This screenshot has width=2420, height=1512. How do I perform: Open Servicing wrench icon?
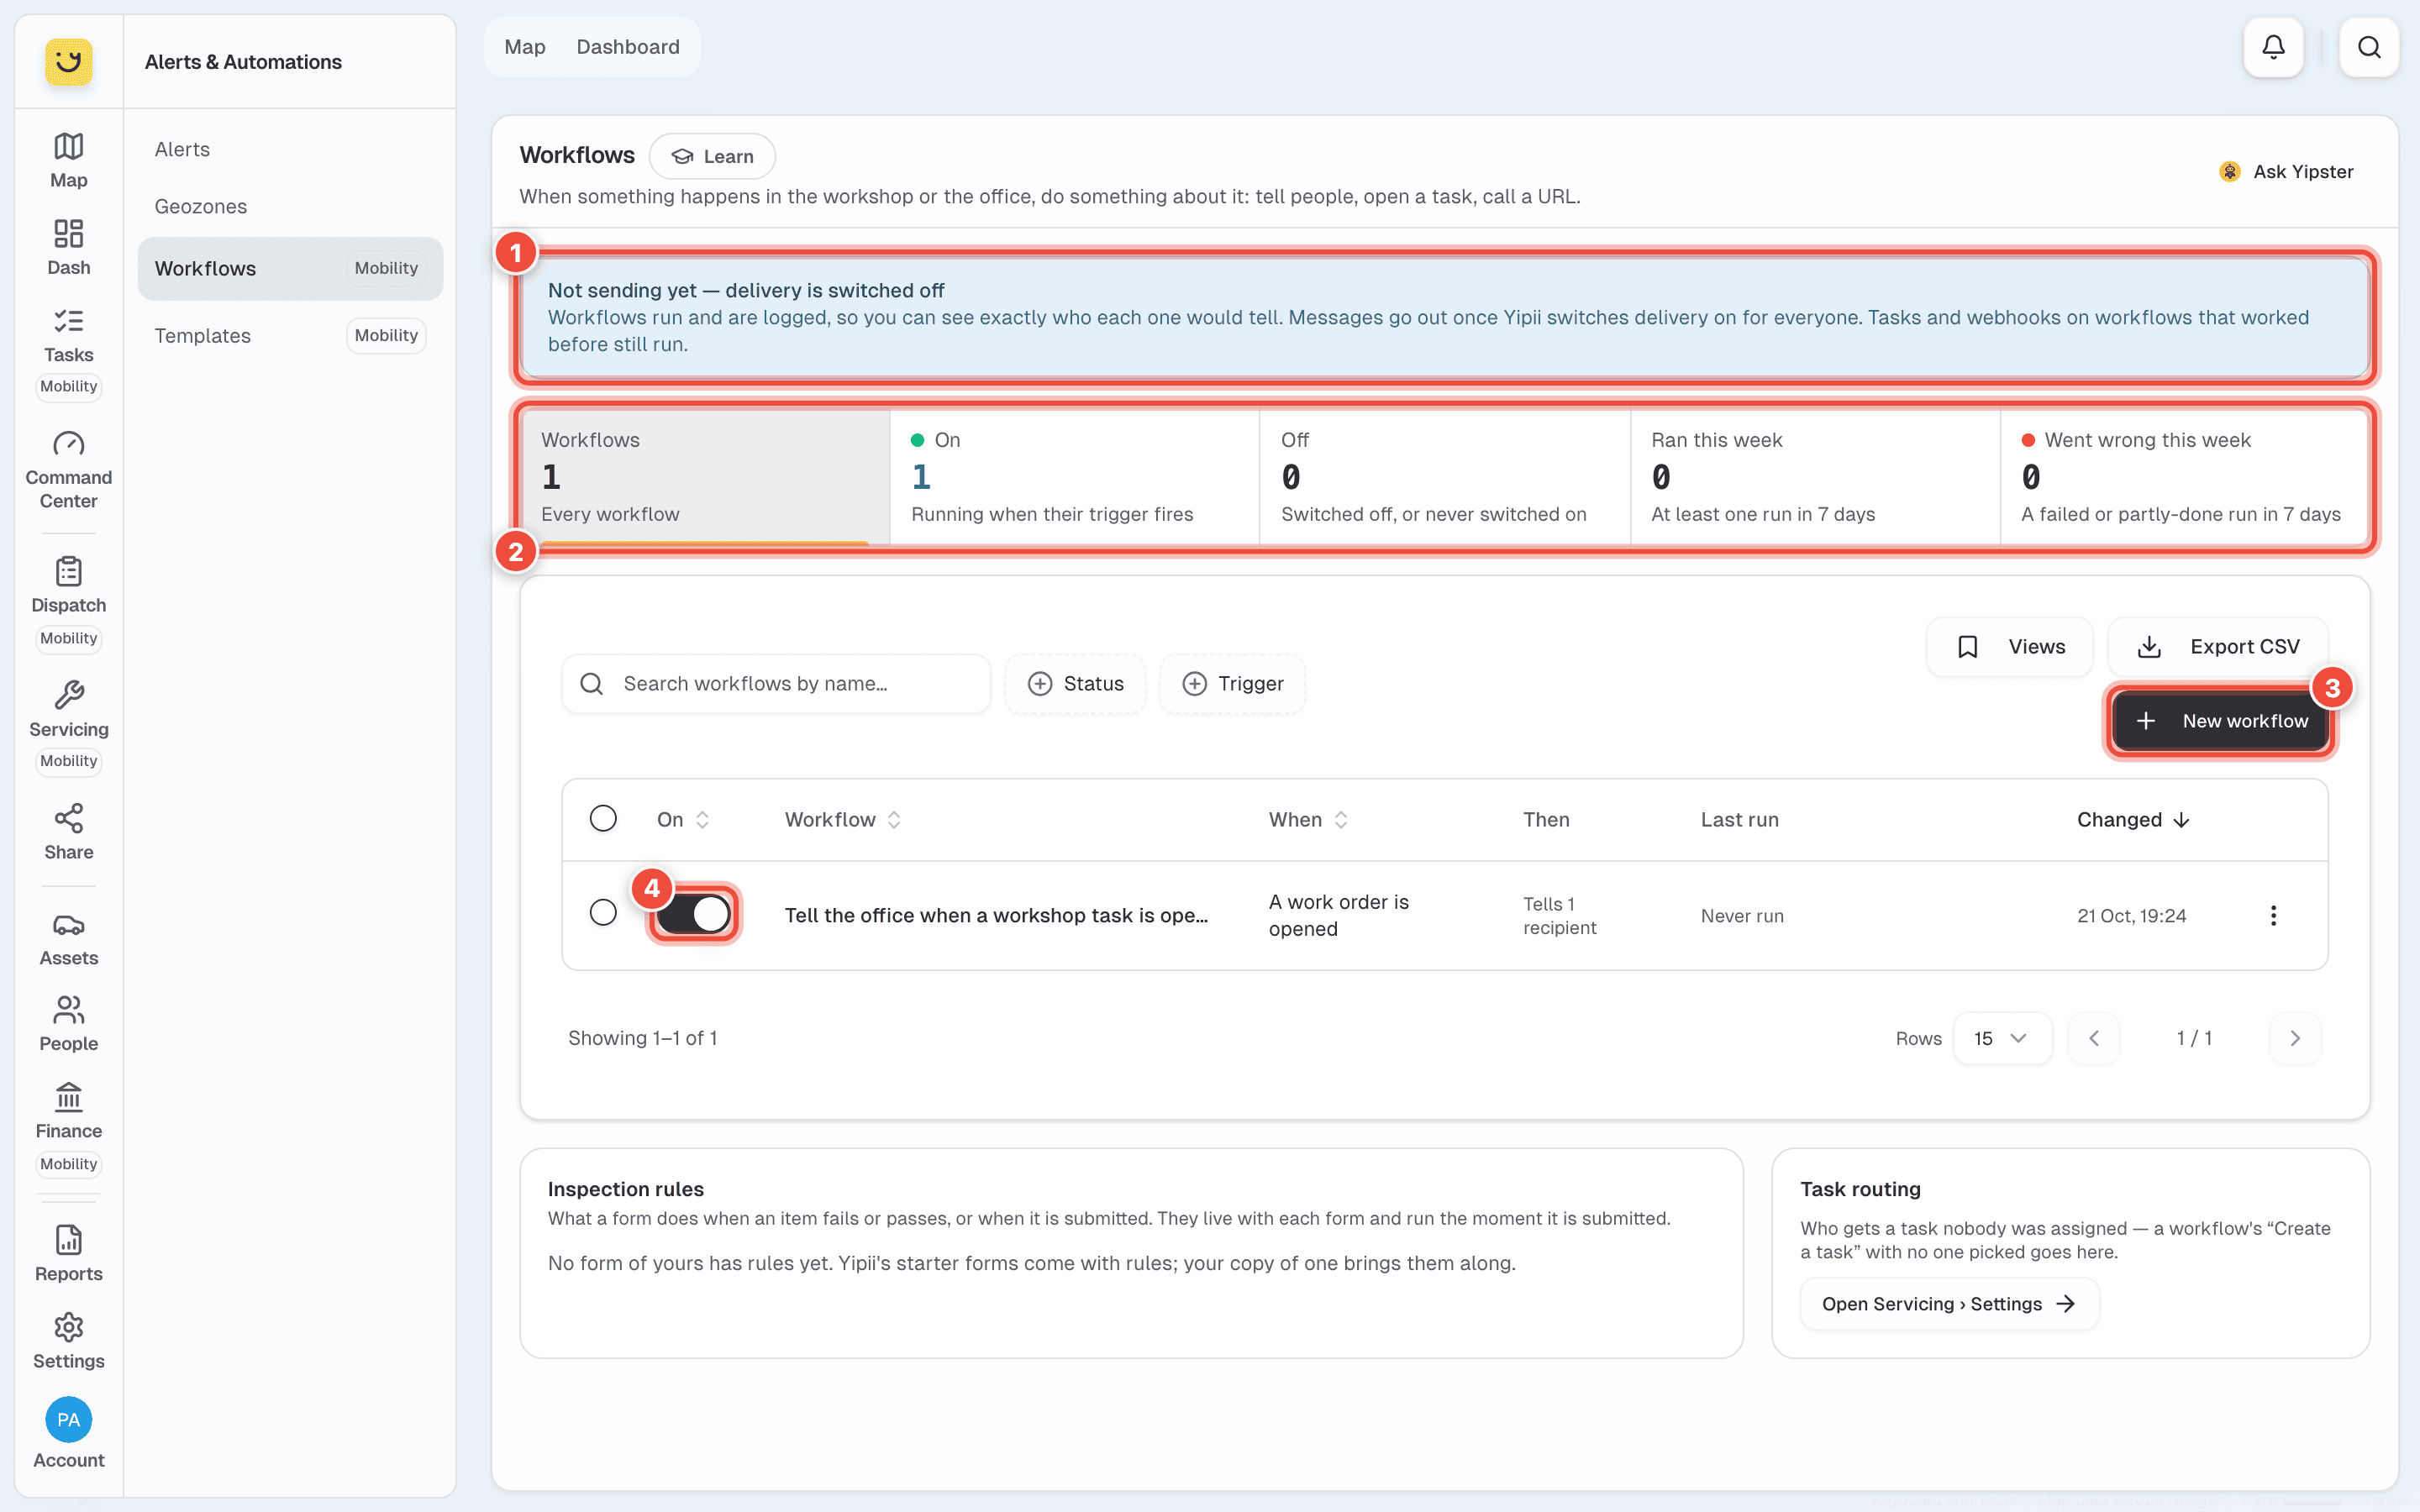click(x=68, y=709)
